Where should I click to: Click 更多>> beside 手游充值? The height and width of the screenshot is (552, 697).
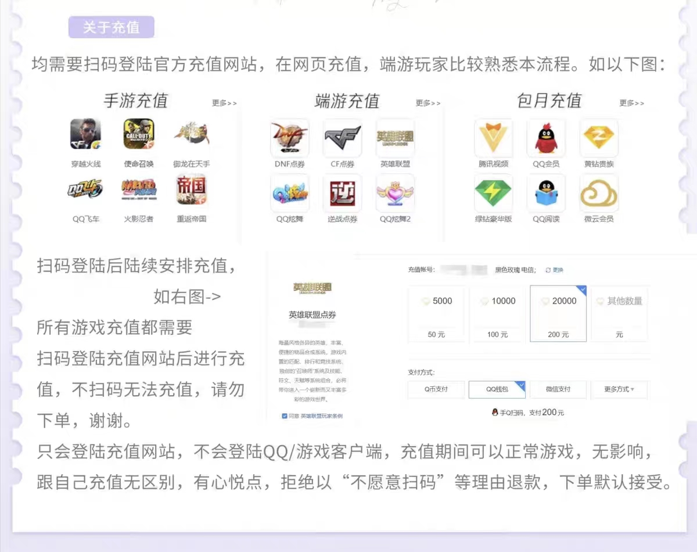224,103
